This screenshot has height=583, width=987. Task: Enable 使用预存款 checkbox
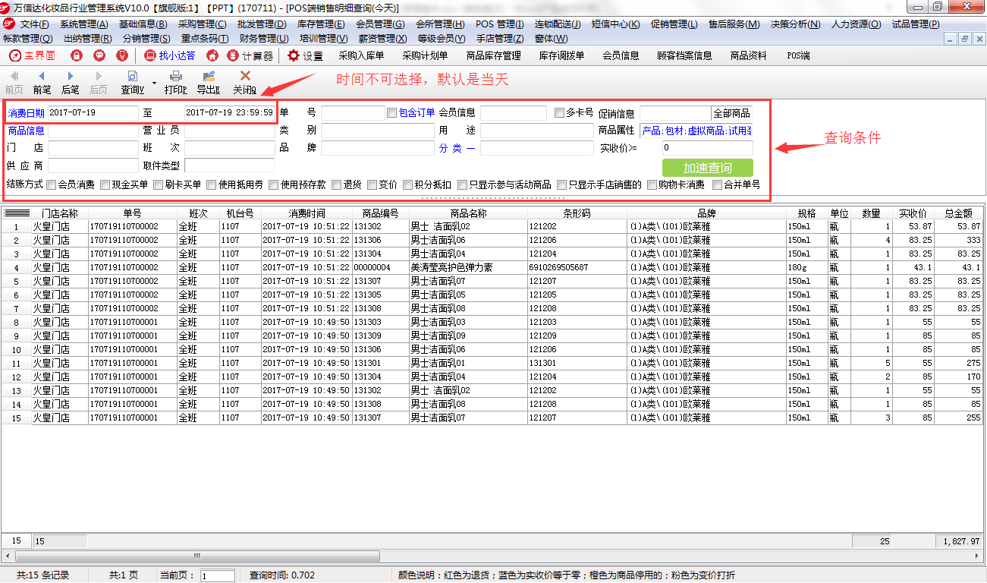click(274, 184)
